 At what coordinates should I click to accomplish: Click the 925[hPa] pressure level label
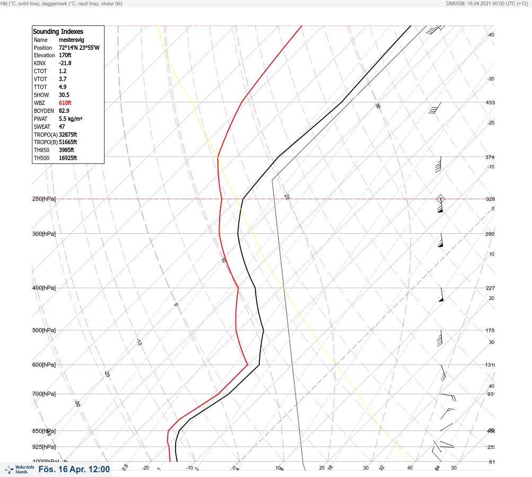pyautogui.click(x=44, y=447)
